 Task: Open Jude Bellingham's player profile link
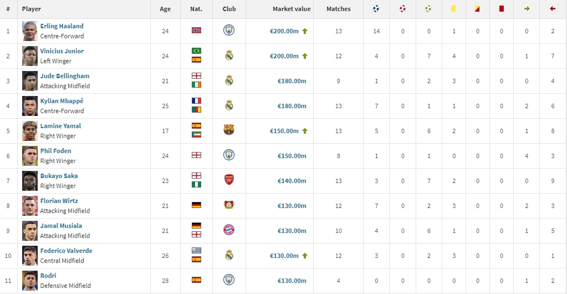(64, 76)
